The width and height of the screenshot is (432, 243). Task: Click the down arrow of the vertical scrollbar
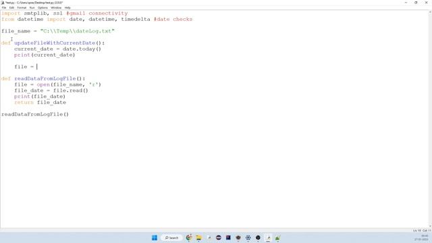(430, 226)
